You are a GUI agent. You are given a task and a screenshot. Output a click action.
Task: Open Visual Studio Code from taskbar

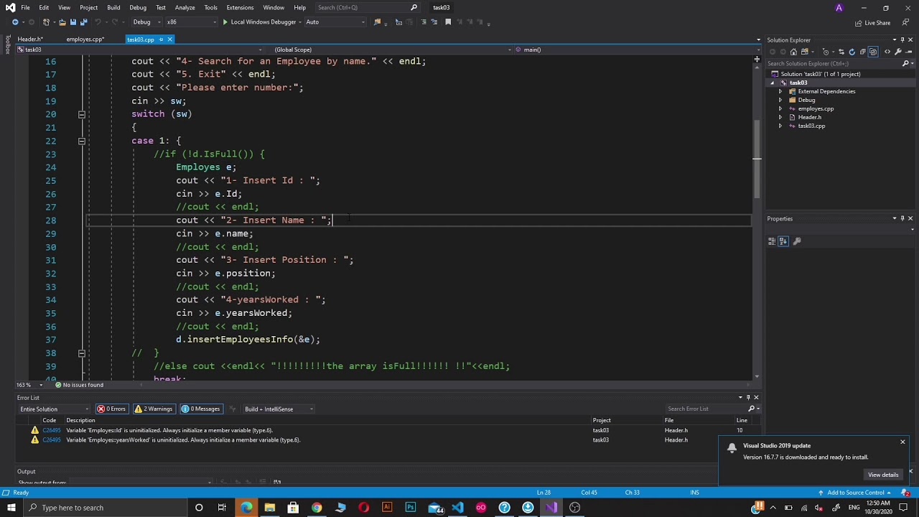[457, 508]
